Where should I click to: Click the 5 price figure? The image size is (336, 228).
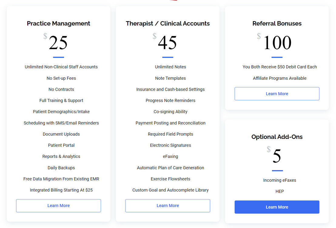click(277, 156)
